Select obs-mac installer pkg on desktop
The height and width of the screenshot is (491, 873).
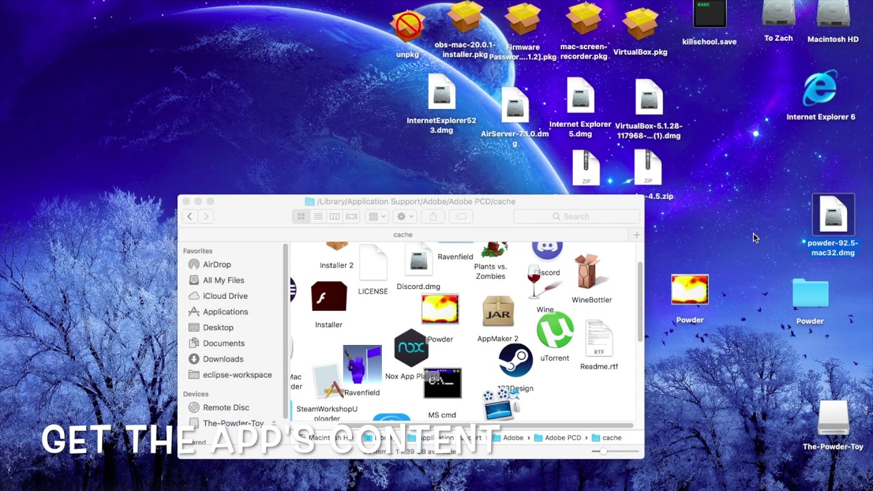click(x=465, y=18)
